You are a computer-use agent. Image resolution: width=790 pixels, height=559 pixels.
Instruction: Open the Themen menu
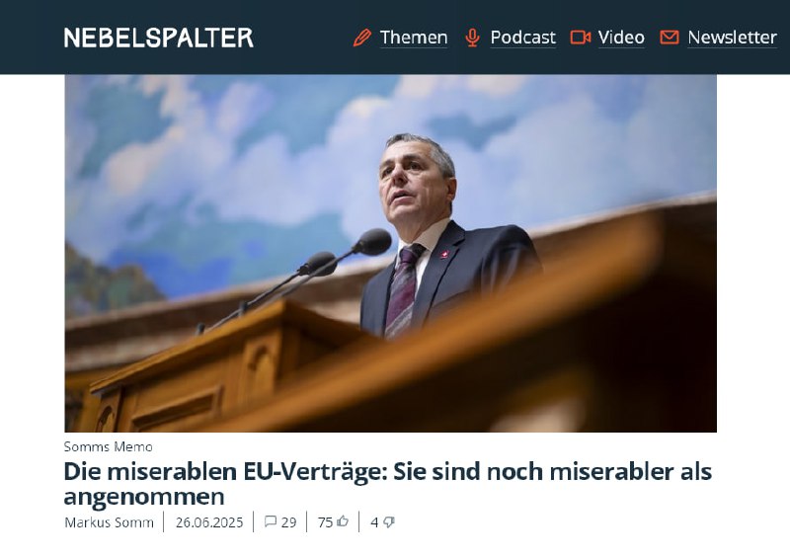(413, 38)
